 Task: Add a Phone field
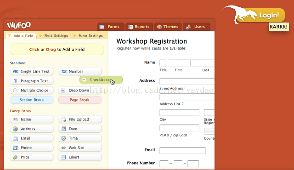click(32, 147)
